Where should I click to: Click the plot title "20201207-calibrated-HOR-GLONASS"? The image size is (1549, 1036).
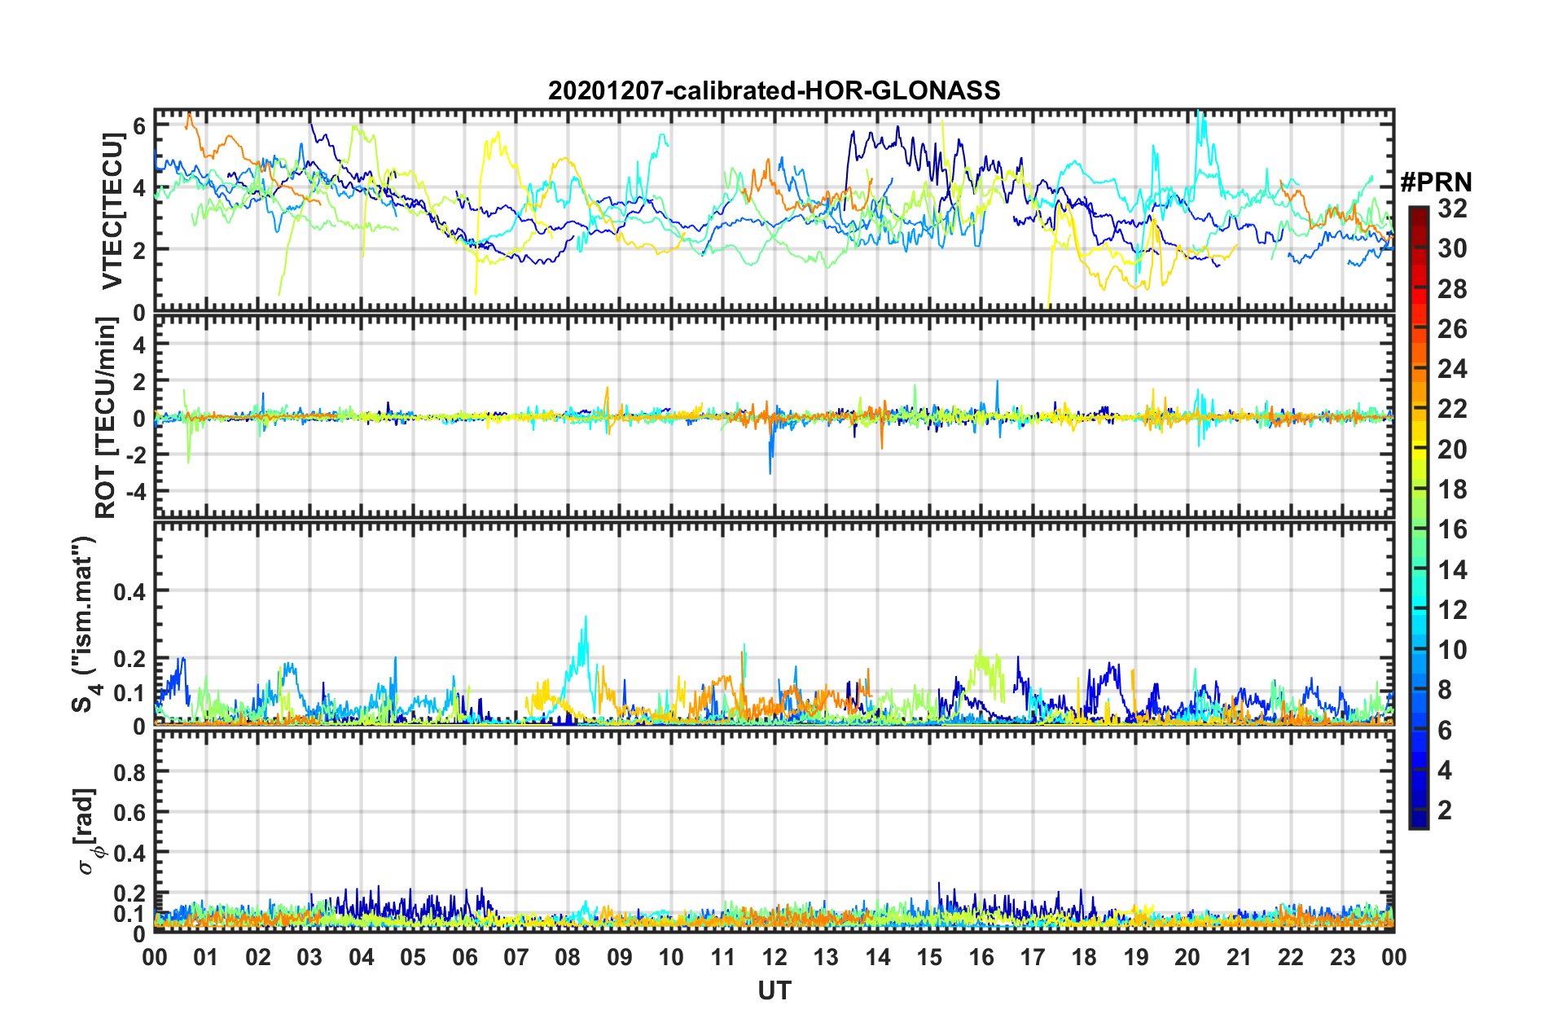774,90
